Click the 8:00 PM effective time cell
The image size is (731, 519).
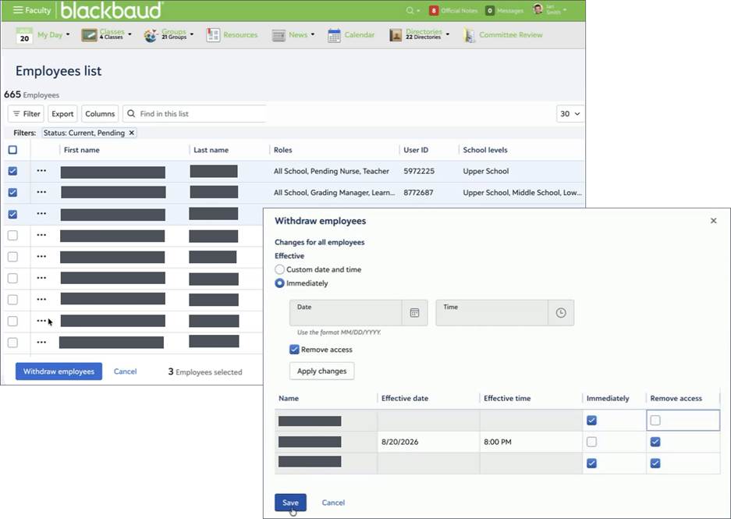pyautogui.click(x=531, y=442)
